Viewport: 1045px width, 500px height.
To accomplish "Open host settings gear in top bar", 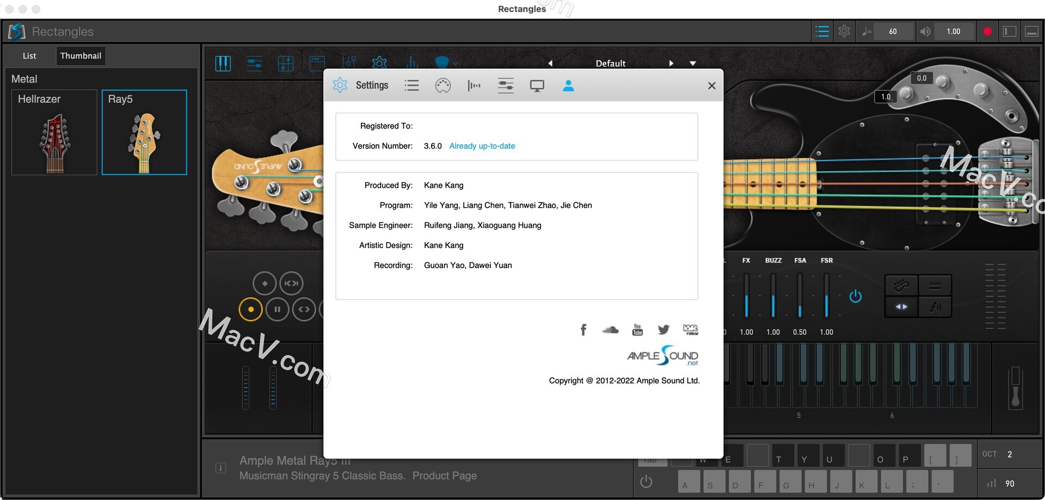I will [844, 32].
